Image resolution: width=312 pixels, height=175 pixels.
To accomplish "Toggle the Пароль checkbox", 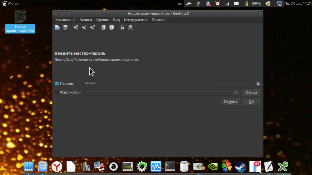I will click(x=57, y=84).
